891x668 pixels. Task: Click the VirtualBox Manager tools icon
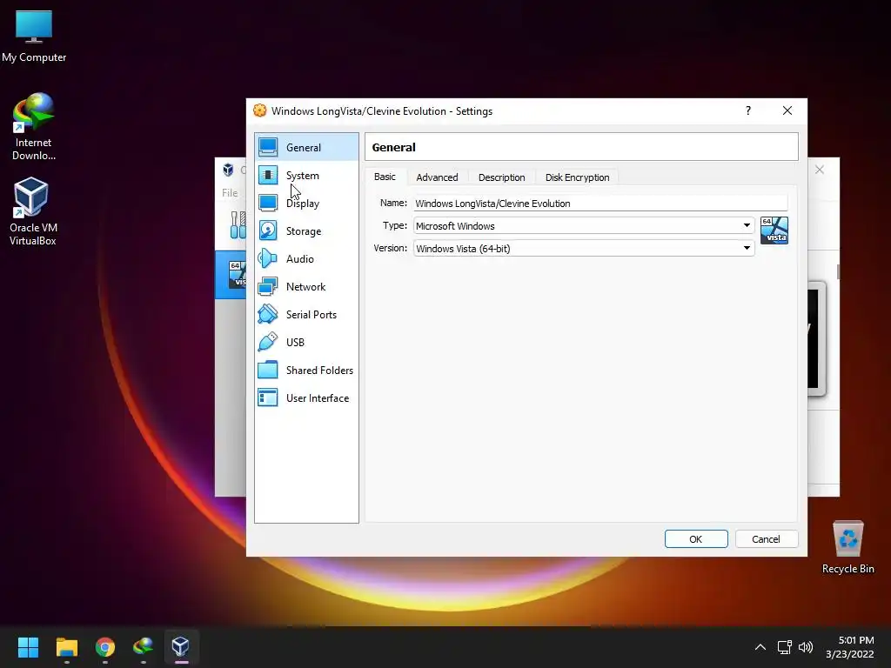(x=238, y=225)
